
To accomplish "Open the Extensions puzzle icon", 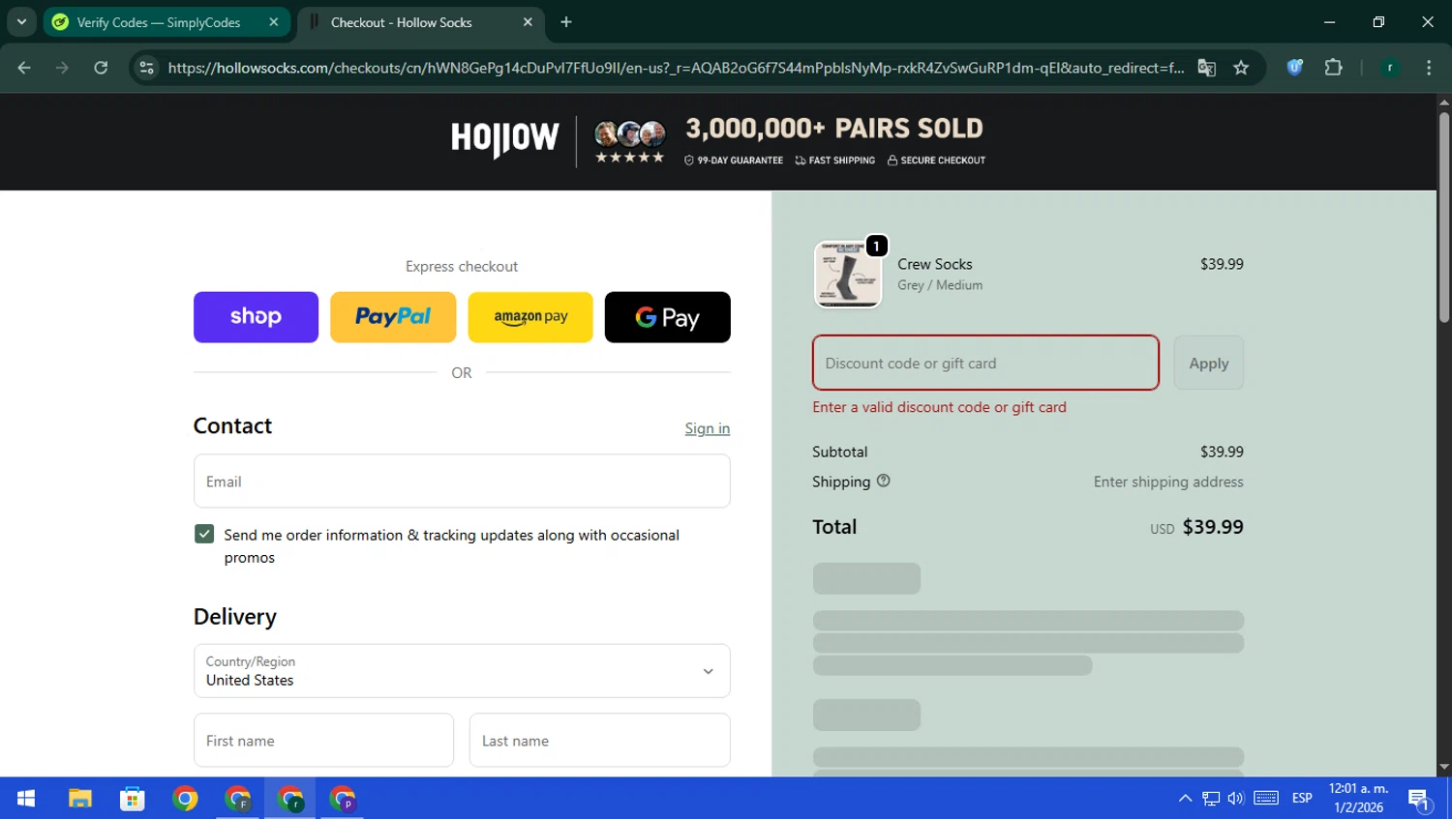I will pyautogui.click(x=1333, y=68).
